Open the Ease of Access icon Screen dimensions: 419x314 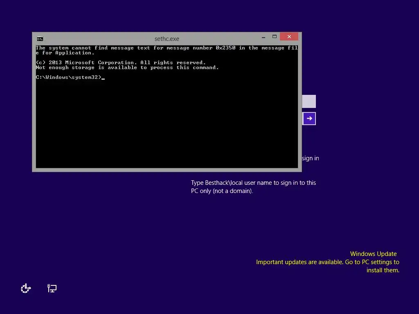[x=26, y=288]
